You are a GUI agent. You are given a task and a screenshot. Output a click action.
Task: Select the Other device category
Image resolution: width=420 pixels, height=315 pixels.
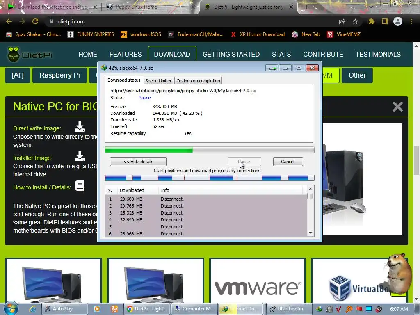click(357, 75)
